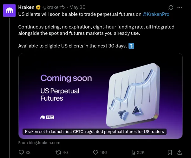Open the Coming soon preview card image
The height and width of the screenshot is (158, 191).
click(x=101, y=96)
